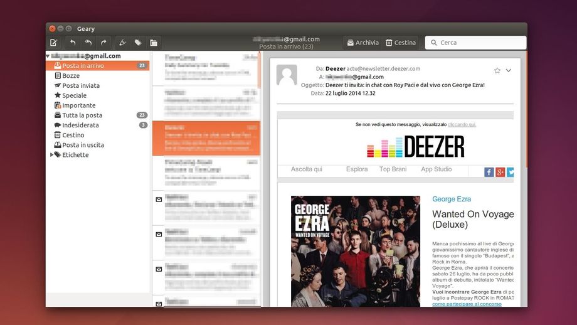Close the Geary window

tap(52, 28)
